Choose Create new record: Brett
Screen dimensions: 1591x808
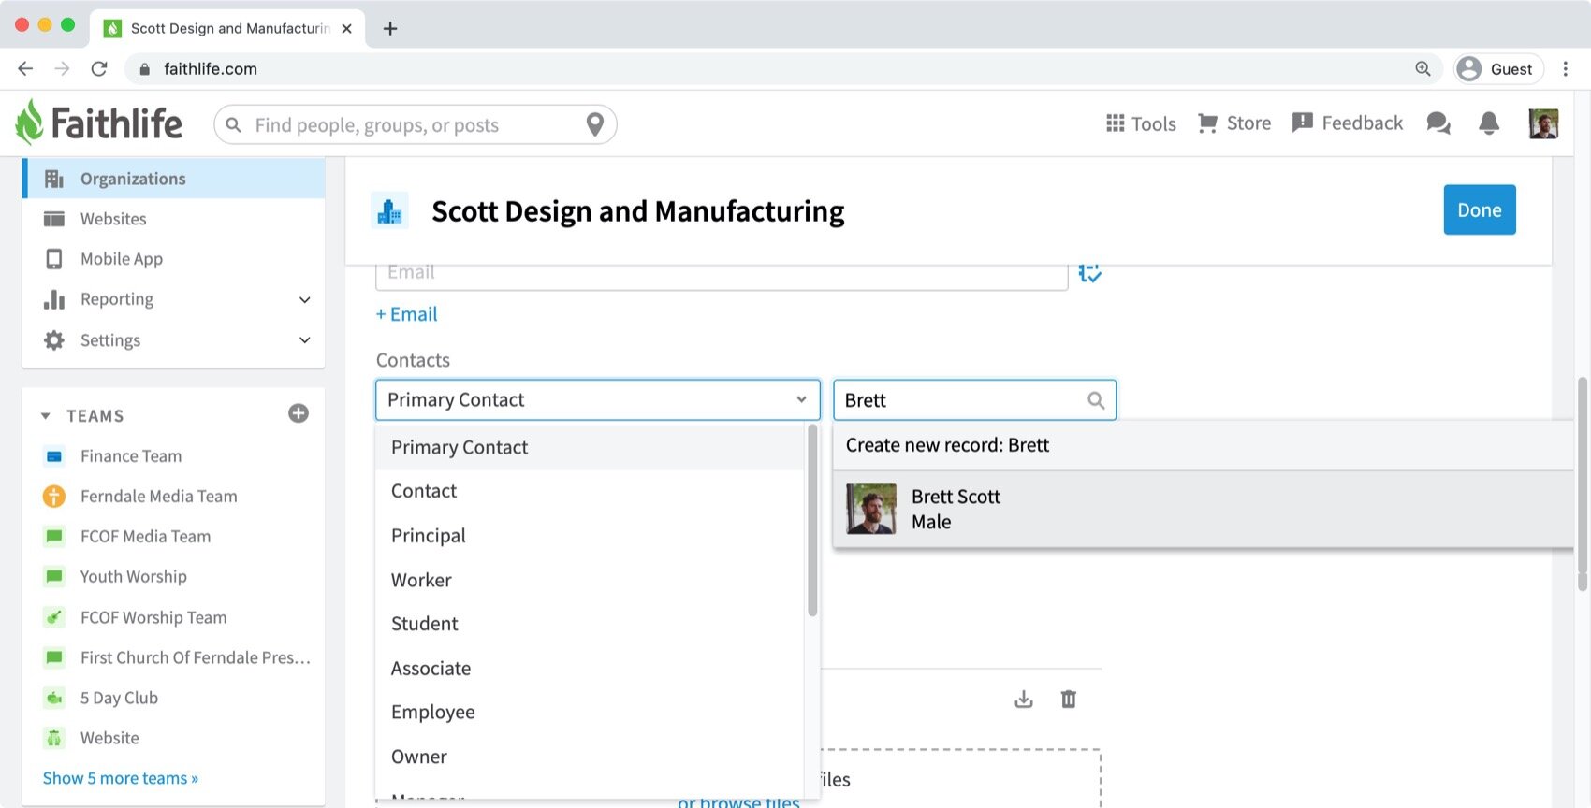coord(1204,445)
